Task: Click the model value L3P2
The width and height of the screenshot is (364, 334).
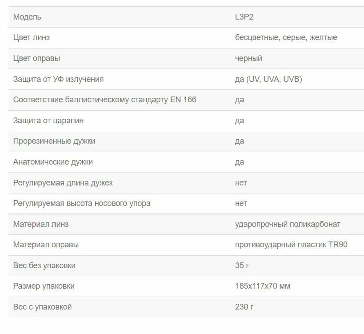Action: point(244,17)
